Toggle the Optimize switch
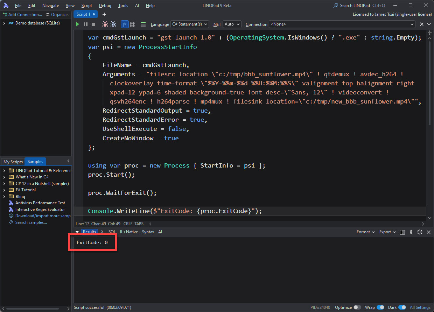Screen dimensions: 434x312 [357, 307]
